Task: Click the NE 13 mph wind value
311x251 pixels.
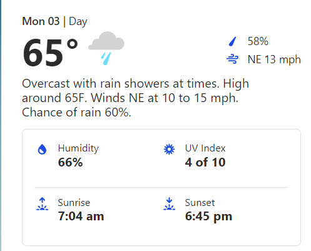Action: (x=274, y=59)
